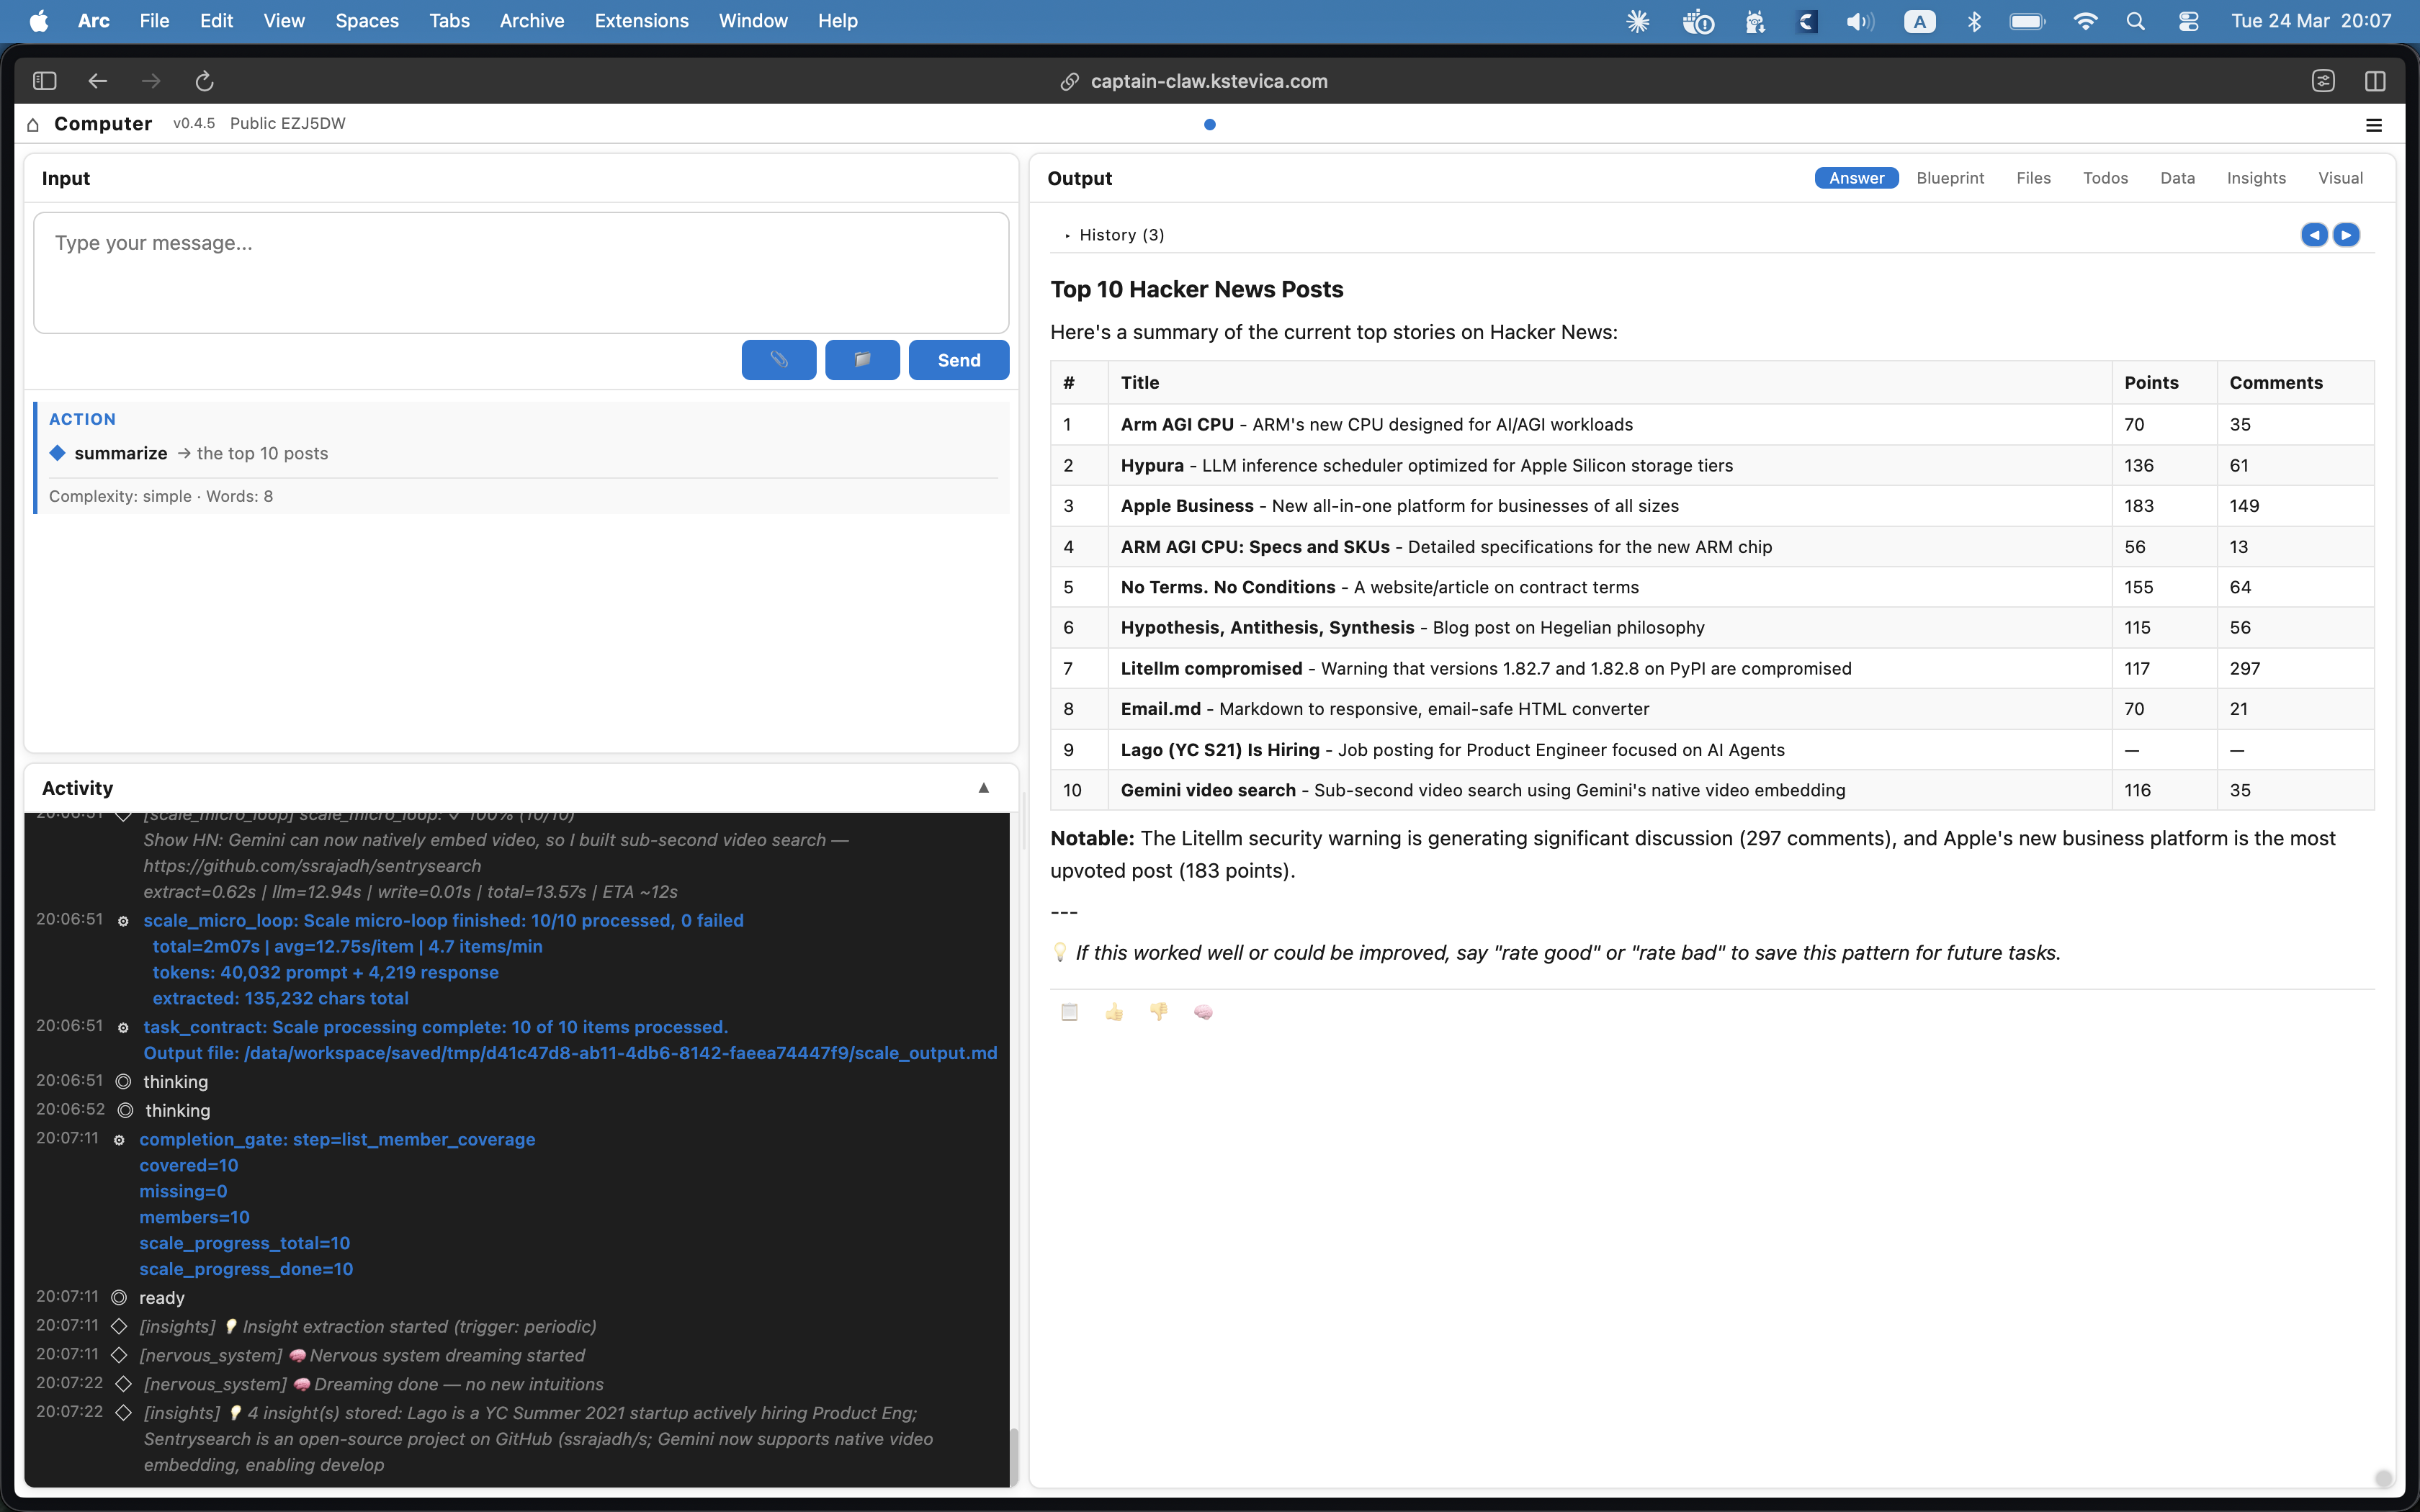Click the Apple Business row title
2420x1512 pixels.
click(1187, 506)
